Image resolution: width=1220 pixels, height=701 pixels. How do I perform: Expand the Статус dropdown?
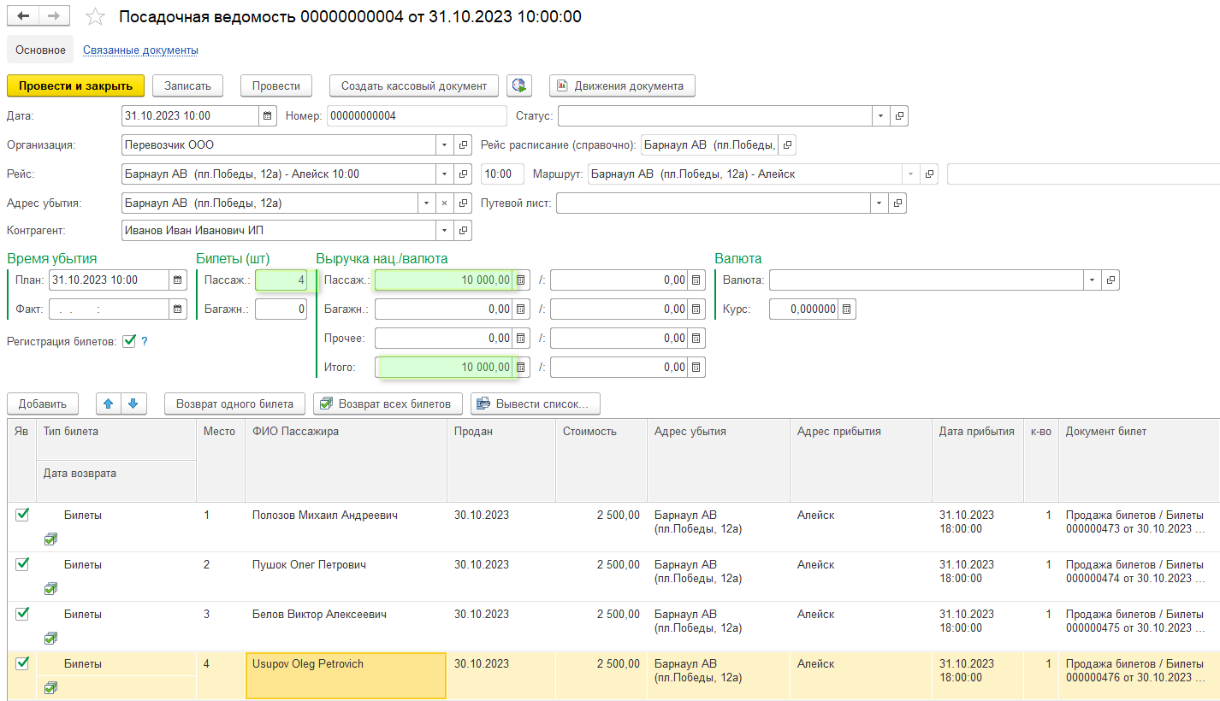[881, 115]
